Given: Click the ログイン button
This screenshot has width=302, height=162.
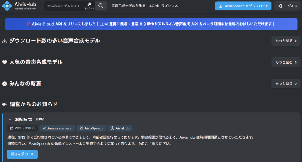Looking at the screenshot, I should click(x=287, y=6).
